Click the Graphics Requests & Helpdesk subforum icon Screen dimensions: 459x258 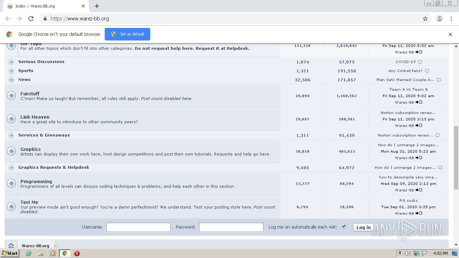tap(11, 167)
